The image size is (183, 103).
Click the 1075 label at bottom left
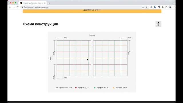53,78
